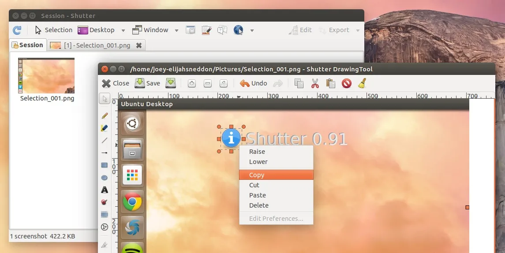Activate the text tool
This screenshot has width=505, height=253.
coord(105,190)
